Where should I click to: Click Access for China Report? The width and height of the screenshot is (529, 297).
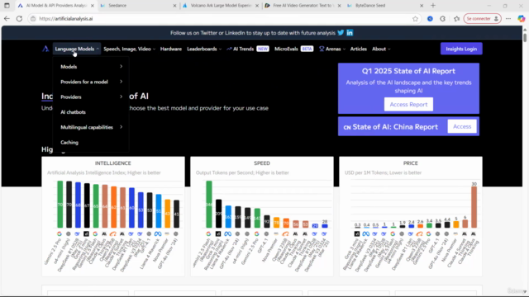point(462,126)
